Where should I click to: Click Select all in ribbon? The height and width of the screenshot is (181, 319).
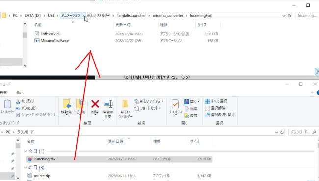point(216,101)
